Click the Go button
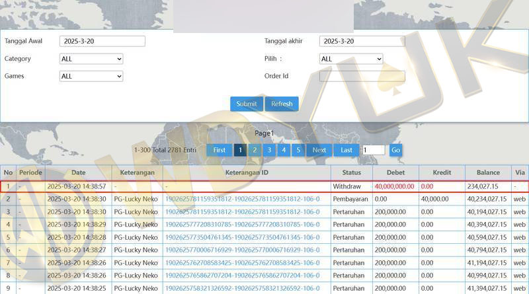Image resolution: width=529 pixels, height=294 pixels. coord(395,150)
